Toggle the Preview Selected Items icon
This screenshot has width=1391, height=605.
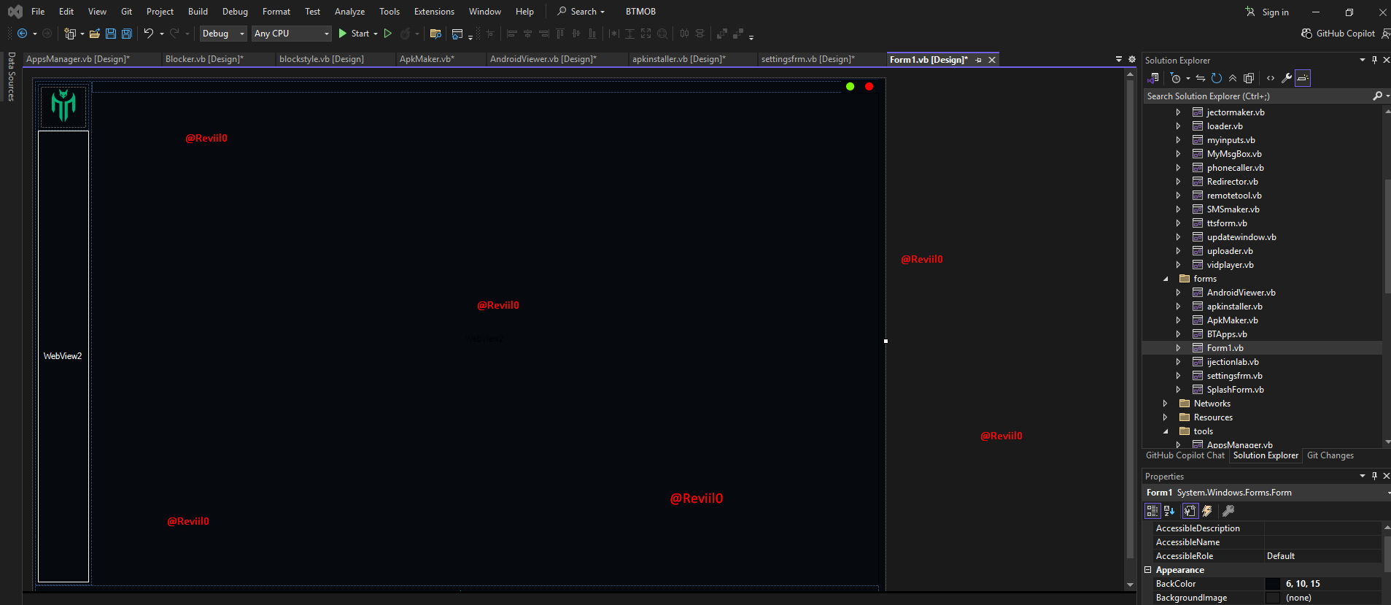pyautogui.click(x=1303, y=78)
